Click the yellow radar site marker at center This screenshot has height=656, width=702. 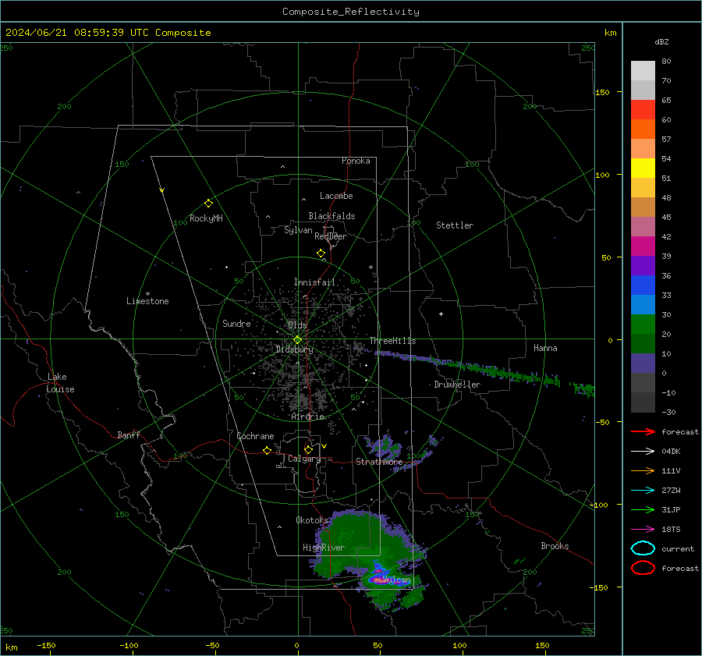297,340
